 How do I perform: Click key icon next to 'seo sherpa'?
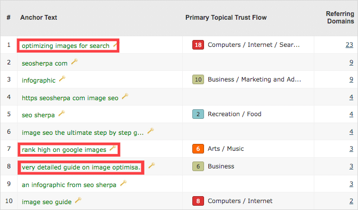[62, 114]
